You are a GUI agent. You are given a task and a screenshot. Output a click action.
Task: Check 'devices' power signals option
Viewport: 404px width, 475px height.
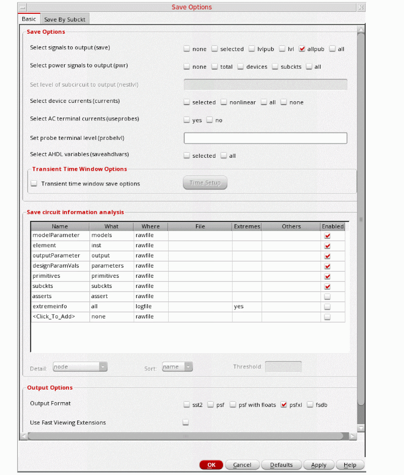pyautogui.click(x=241, y=66)
